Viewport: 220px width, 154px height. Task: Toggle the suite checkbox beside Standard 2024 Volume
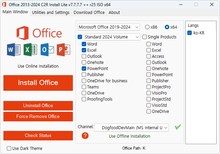[x=80, y=37]
